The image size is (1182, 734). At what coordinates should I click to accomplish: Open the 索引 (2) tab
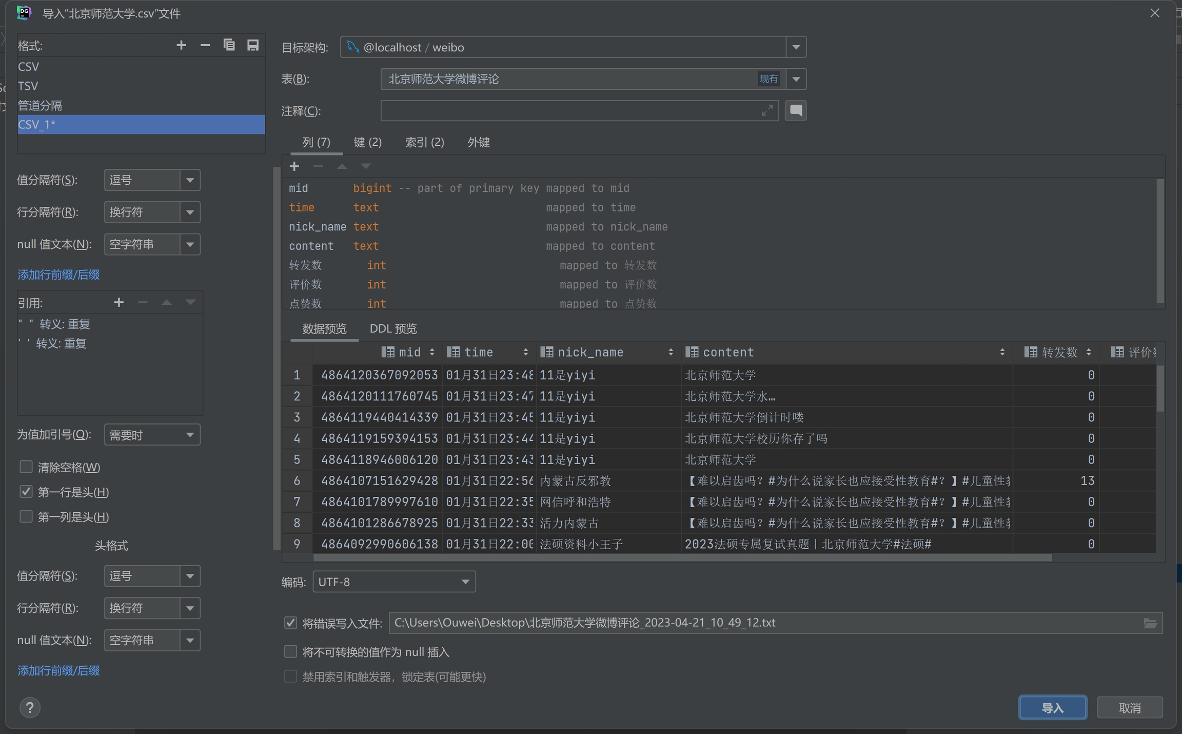(424, 142)
